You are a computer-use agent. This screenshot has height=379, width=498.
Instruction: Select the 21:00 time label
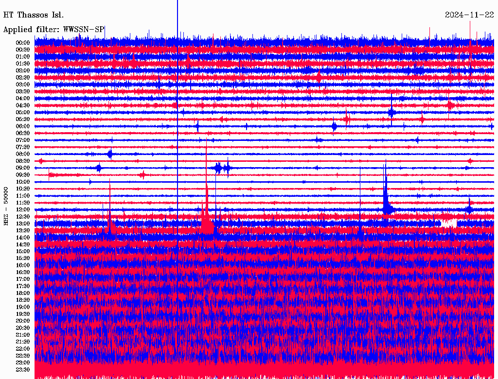[x=23, y=335]
